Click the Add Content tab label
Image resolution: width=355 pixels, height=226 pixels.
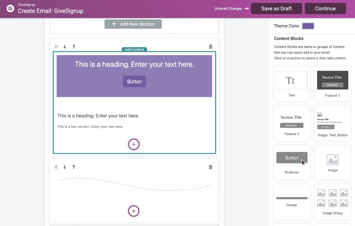coord(134,49)
